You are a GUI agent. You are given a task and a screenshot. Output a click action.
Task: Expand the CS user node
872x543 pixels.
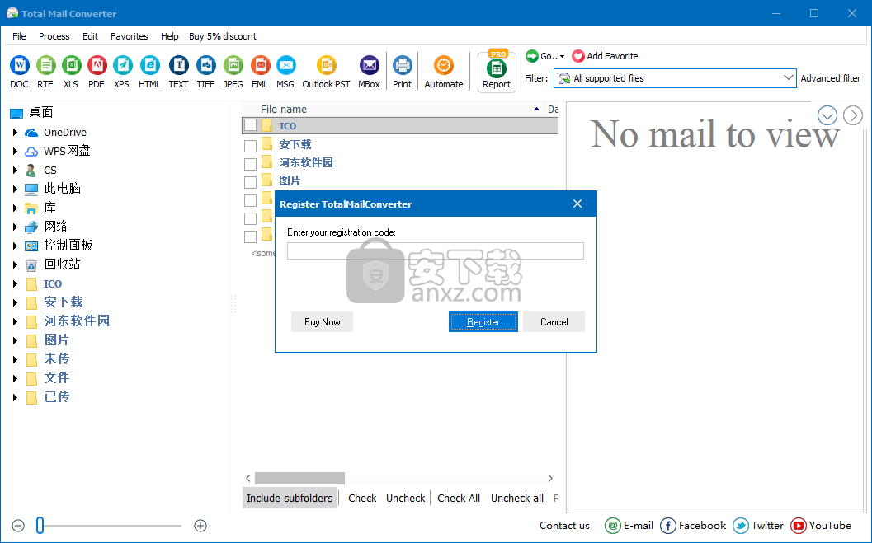pyautogui.click(x=15, y=170)
